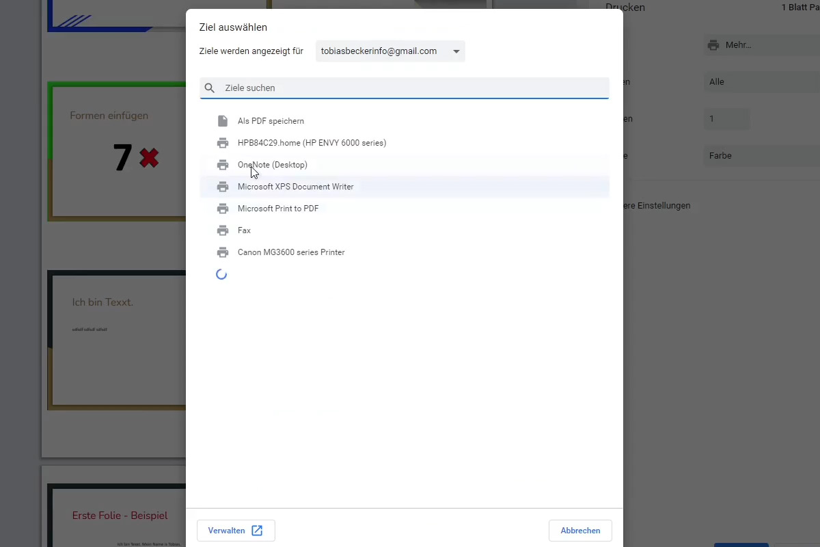Click the Formen einfügen slide preview
The width and height of the screenshot is (820, 547).
[x=116, y=152]
